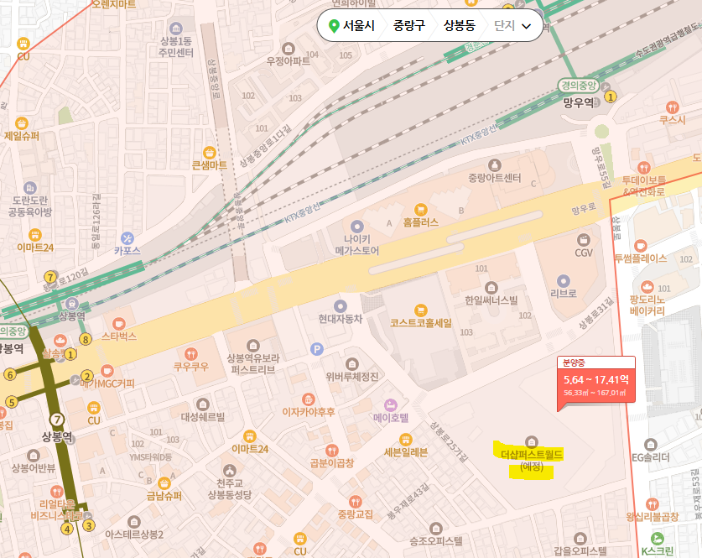The height and width of the screenshot is (558, 702).
Task: Click the 아스테르상봉2 building icon
Action: (134, 522)
